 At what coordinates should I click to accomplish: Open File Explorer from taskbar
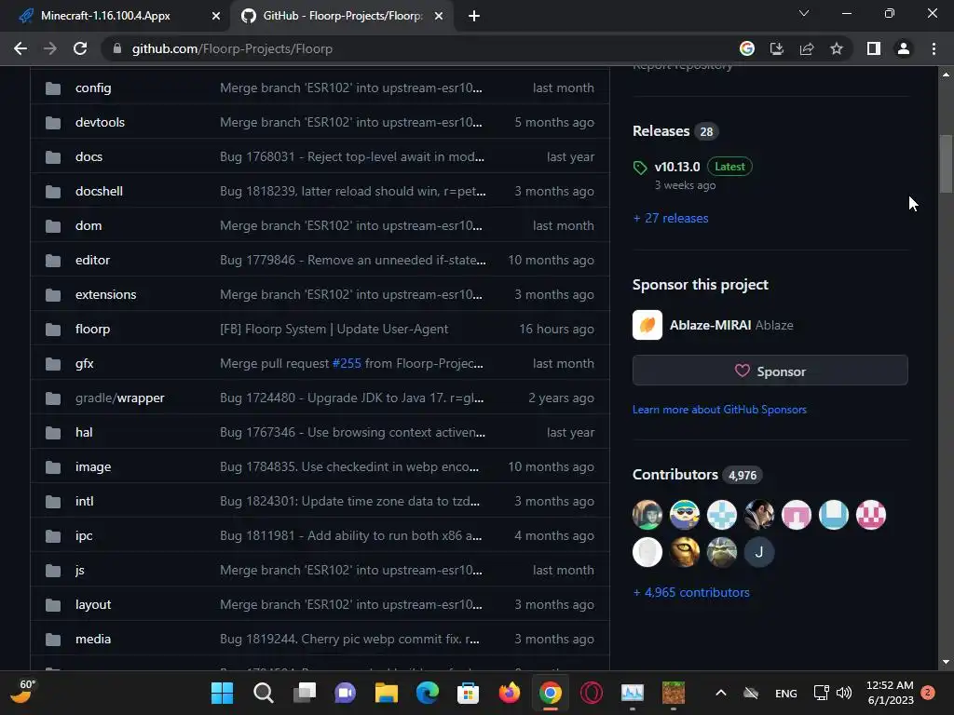click(387, 693)
